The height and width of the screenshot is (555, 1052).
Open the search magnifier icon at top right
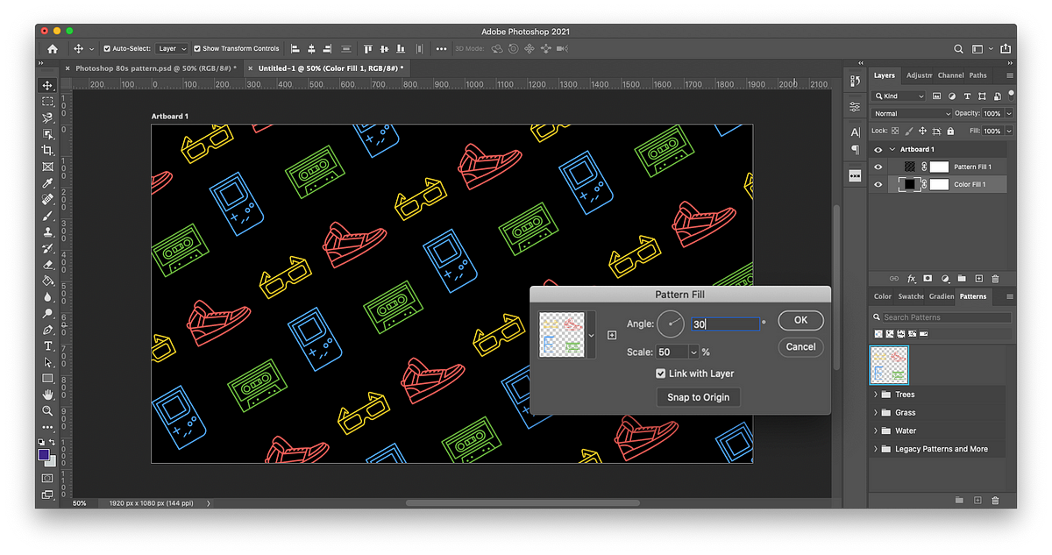[959, 49]
